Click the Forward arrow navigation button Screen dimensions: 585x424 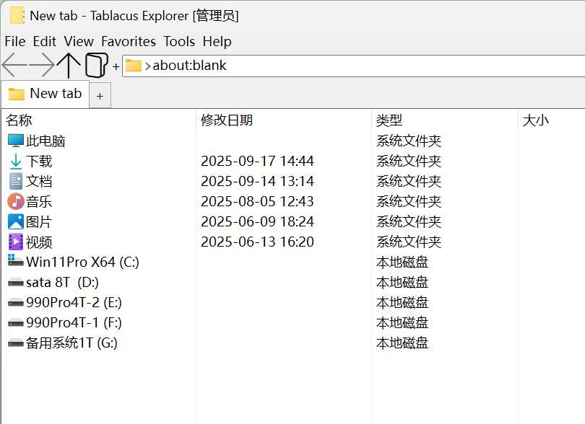click(42, 66)
